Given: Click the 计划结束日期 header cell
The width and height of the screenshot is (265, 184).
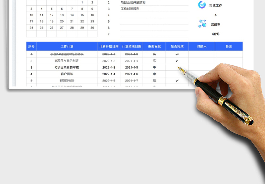Looking at the screenshot, I should 132,46.
